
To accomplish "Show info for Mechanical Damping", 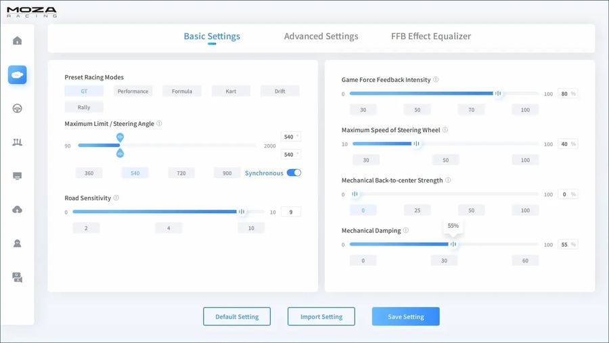I will click(x=406, y=230).
